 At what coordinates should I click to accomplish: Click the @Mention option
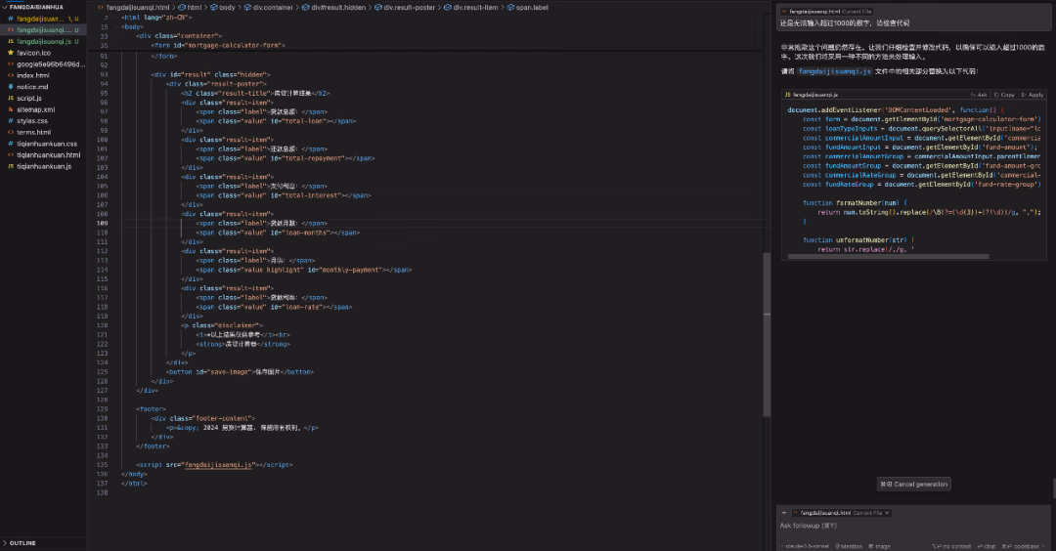click(850, 546)
